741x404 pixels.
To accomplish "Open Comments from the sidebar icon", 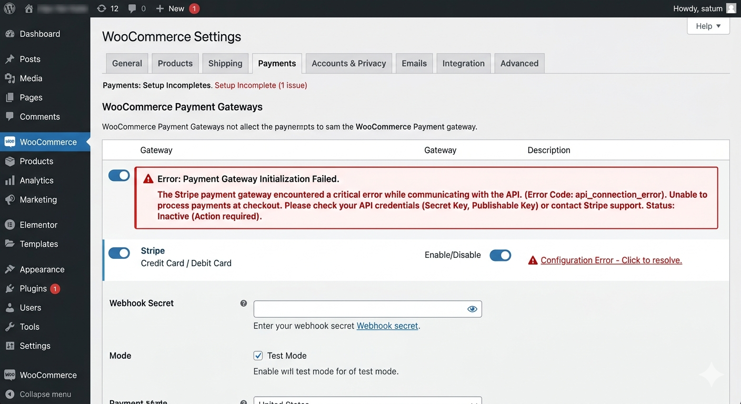I will pos(9,117).
